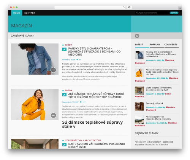Click pencil icon beside záhradnému posedeniu title
190x160 pixels.
(x=64, y=144)
